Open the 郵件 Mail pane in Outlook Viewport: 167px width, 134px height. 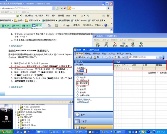pos(94,115)
